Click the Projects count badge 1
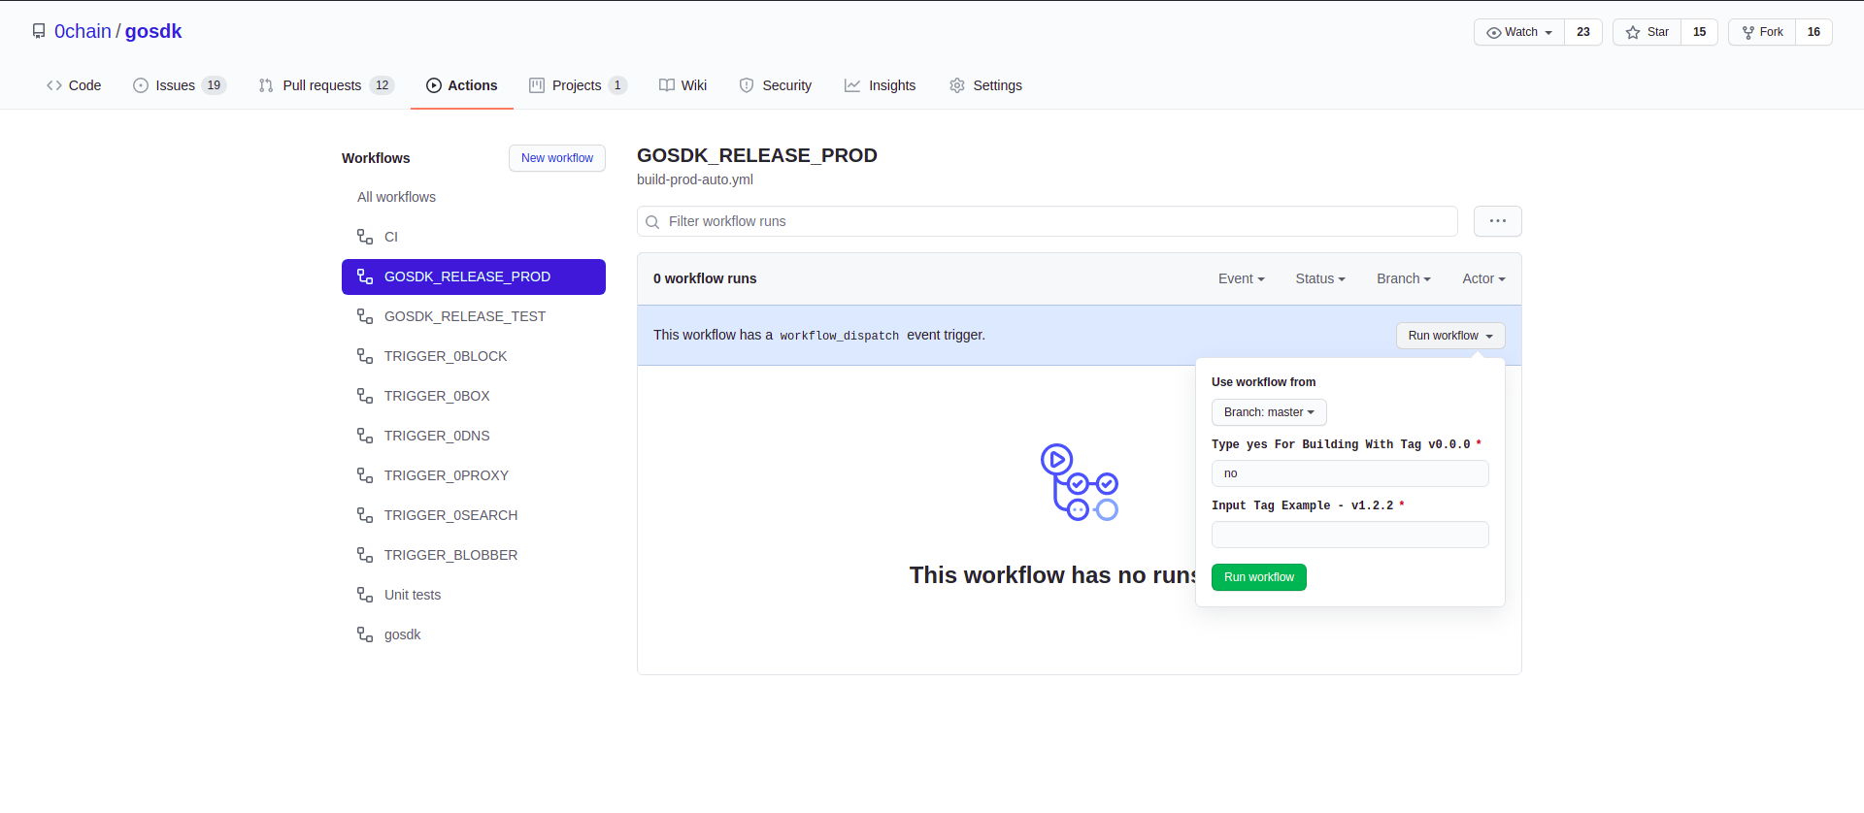 point(617,85)
